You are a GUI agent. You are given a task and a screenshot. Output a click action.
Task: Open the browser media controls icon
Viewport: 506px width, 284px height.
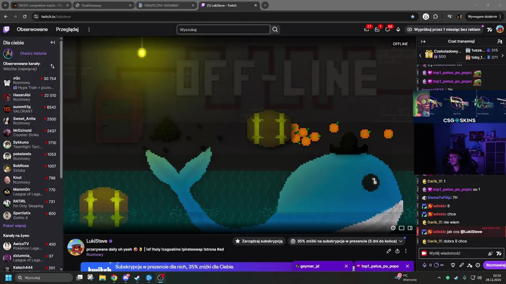click(449, 17)
